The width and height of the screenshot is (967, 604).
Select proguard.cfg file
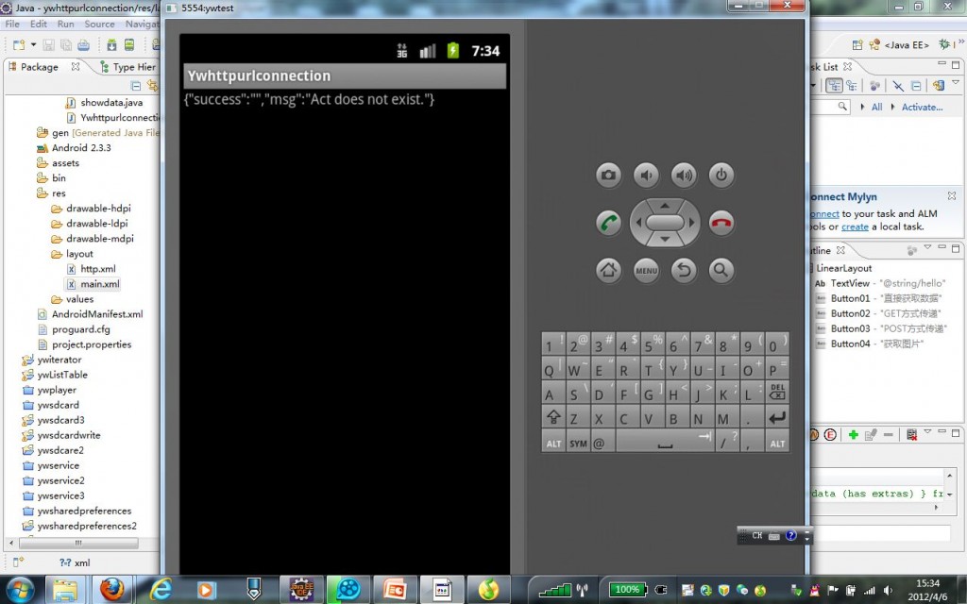point(74,329)
